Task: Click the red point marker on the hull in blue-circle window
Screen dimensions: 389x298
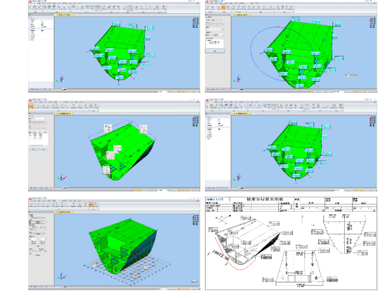Action: pos(282,55)
